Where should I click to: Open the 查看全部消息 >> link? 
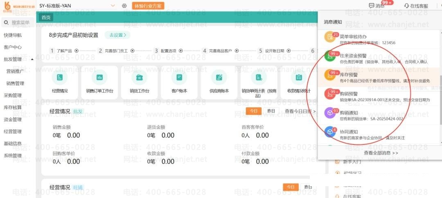click(x=381, y=153)
